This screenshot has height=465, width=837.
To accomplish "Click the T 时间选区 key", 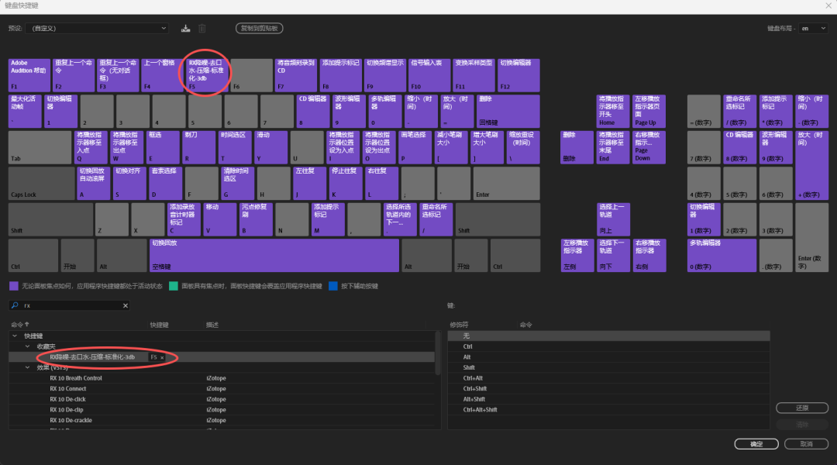I will 235,147.
